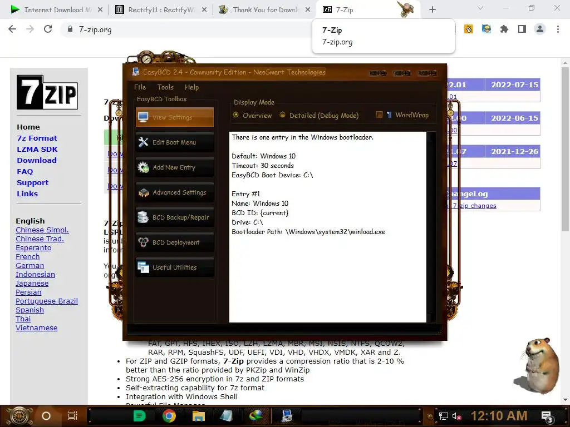The width and height of the screenshot is (570, 427).
Task: Go back in browser history
Action: [12, 29]
